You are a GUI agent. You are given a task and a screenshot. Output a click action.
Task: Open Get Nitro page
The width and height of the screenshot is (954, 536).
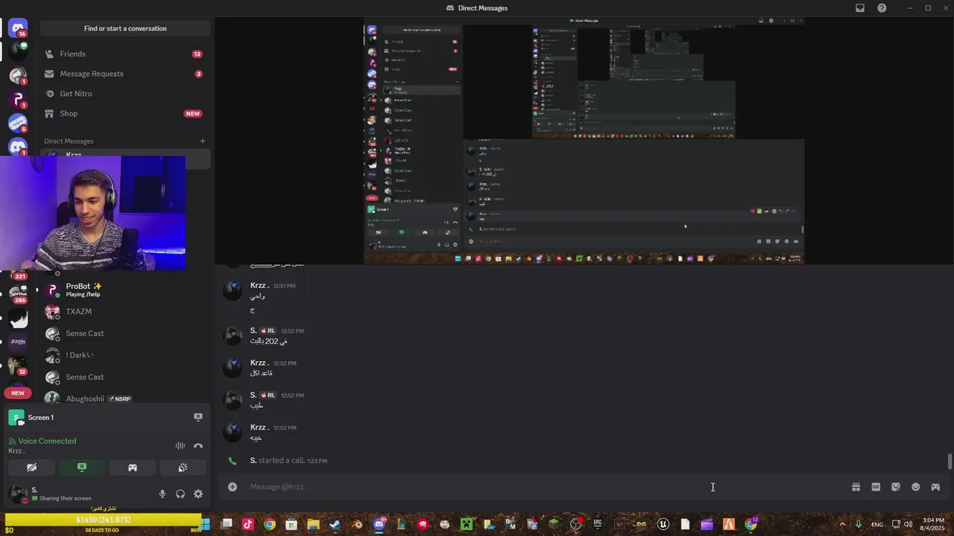point(125,94)
